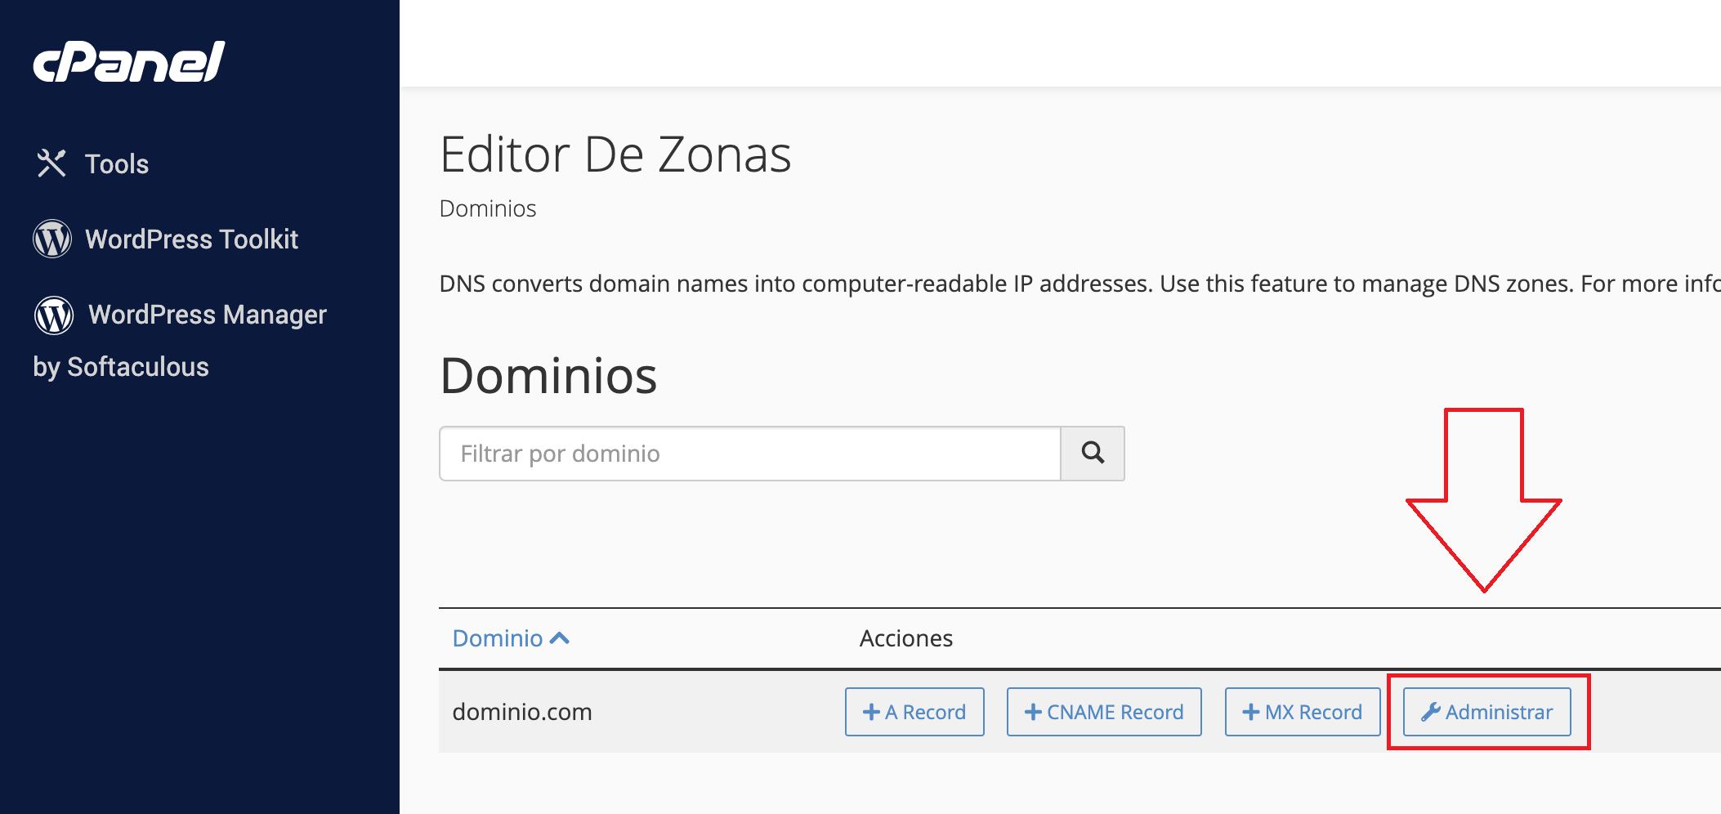Click the large Dominios section heading

click(x=548, y=376)
